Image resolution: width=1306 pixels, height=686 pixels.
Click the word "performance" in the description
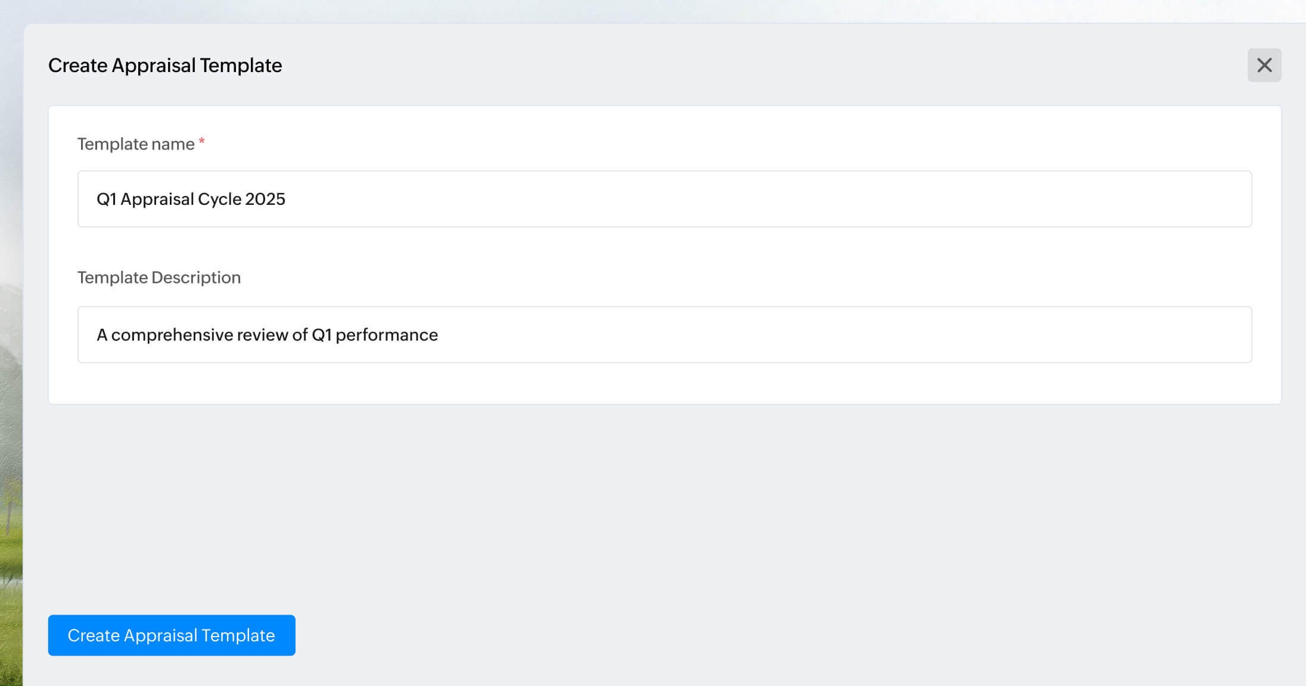tap(387, 335)
